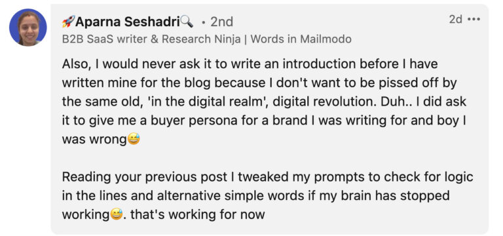Click the quoted phrase 'in the digital realm'
The height and width of the screenshot is (236, 503).
(x=182, y=102)
